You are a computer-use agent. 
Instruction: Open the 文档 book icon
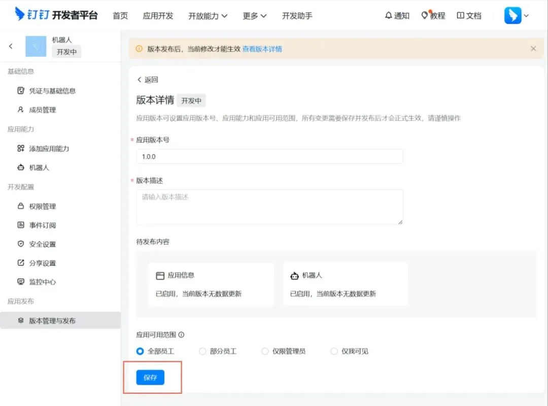[469, 16]
